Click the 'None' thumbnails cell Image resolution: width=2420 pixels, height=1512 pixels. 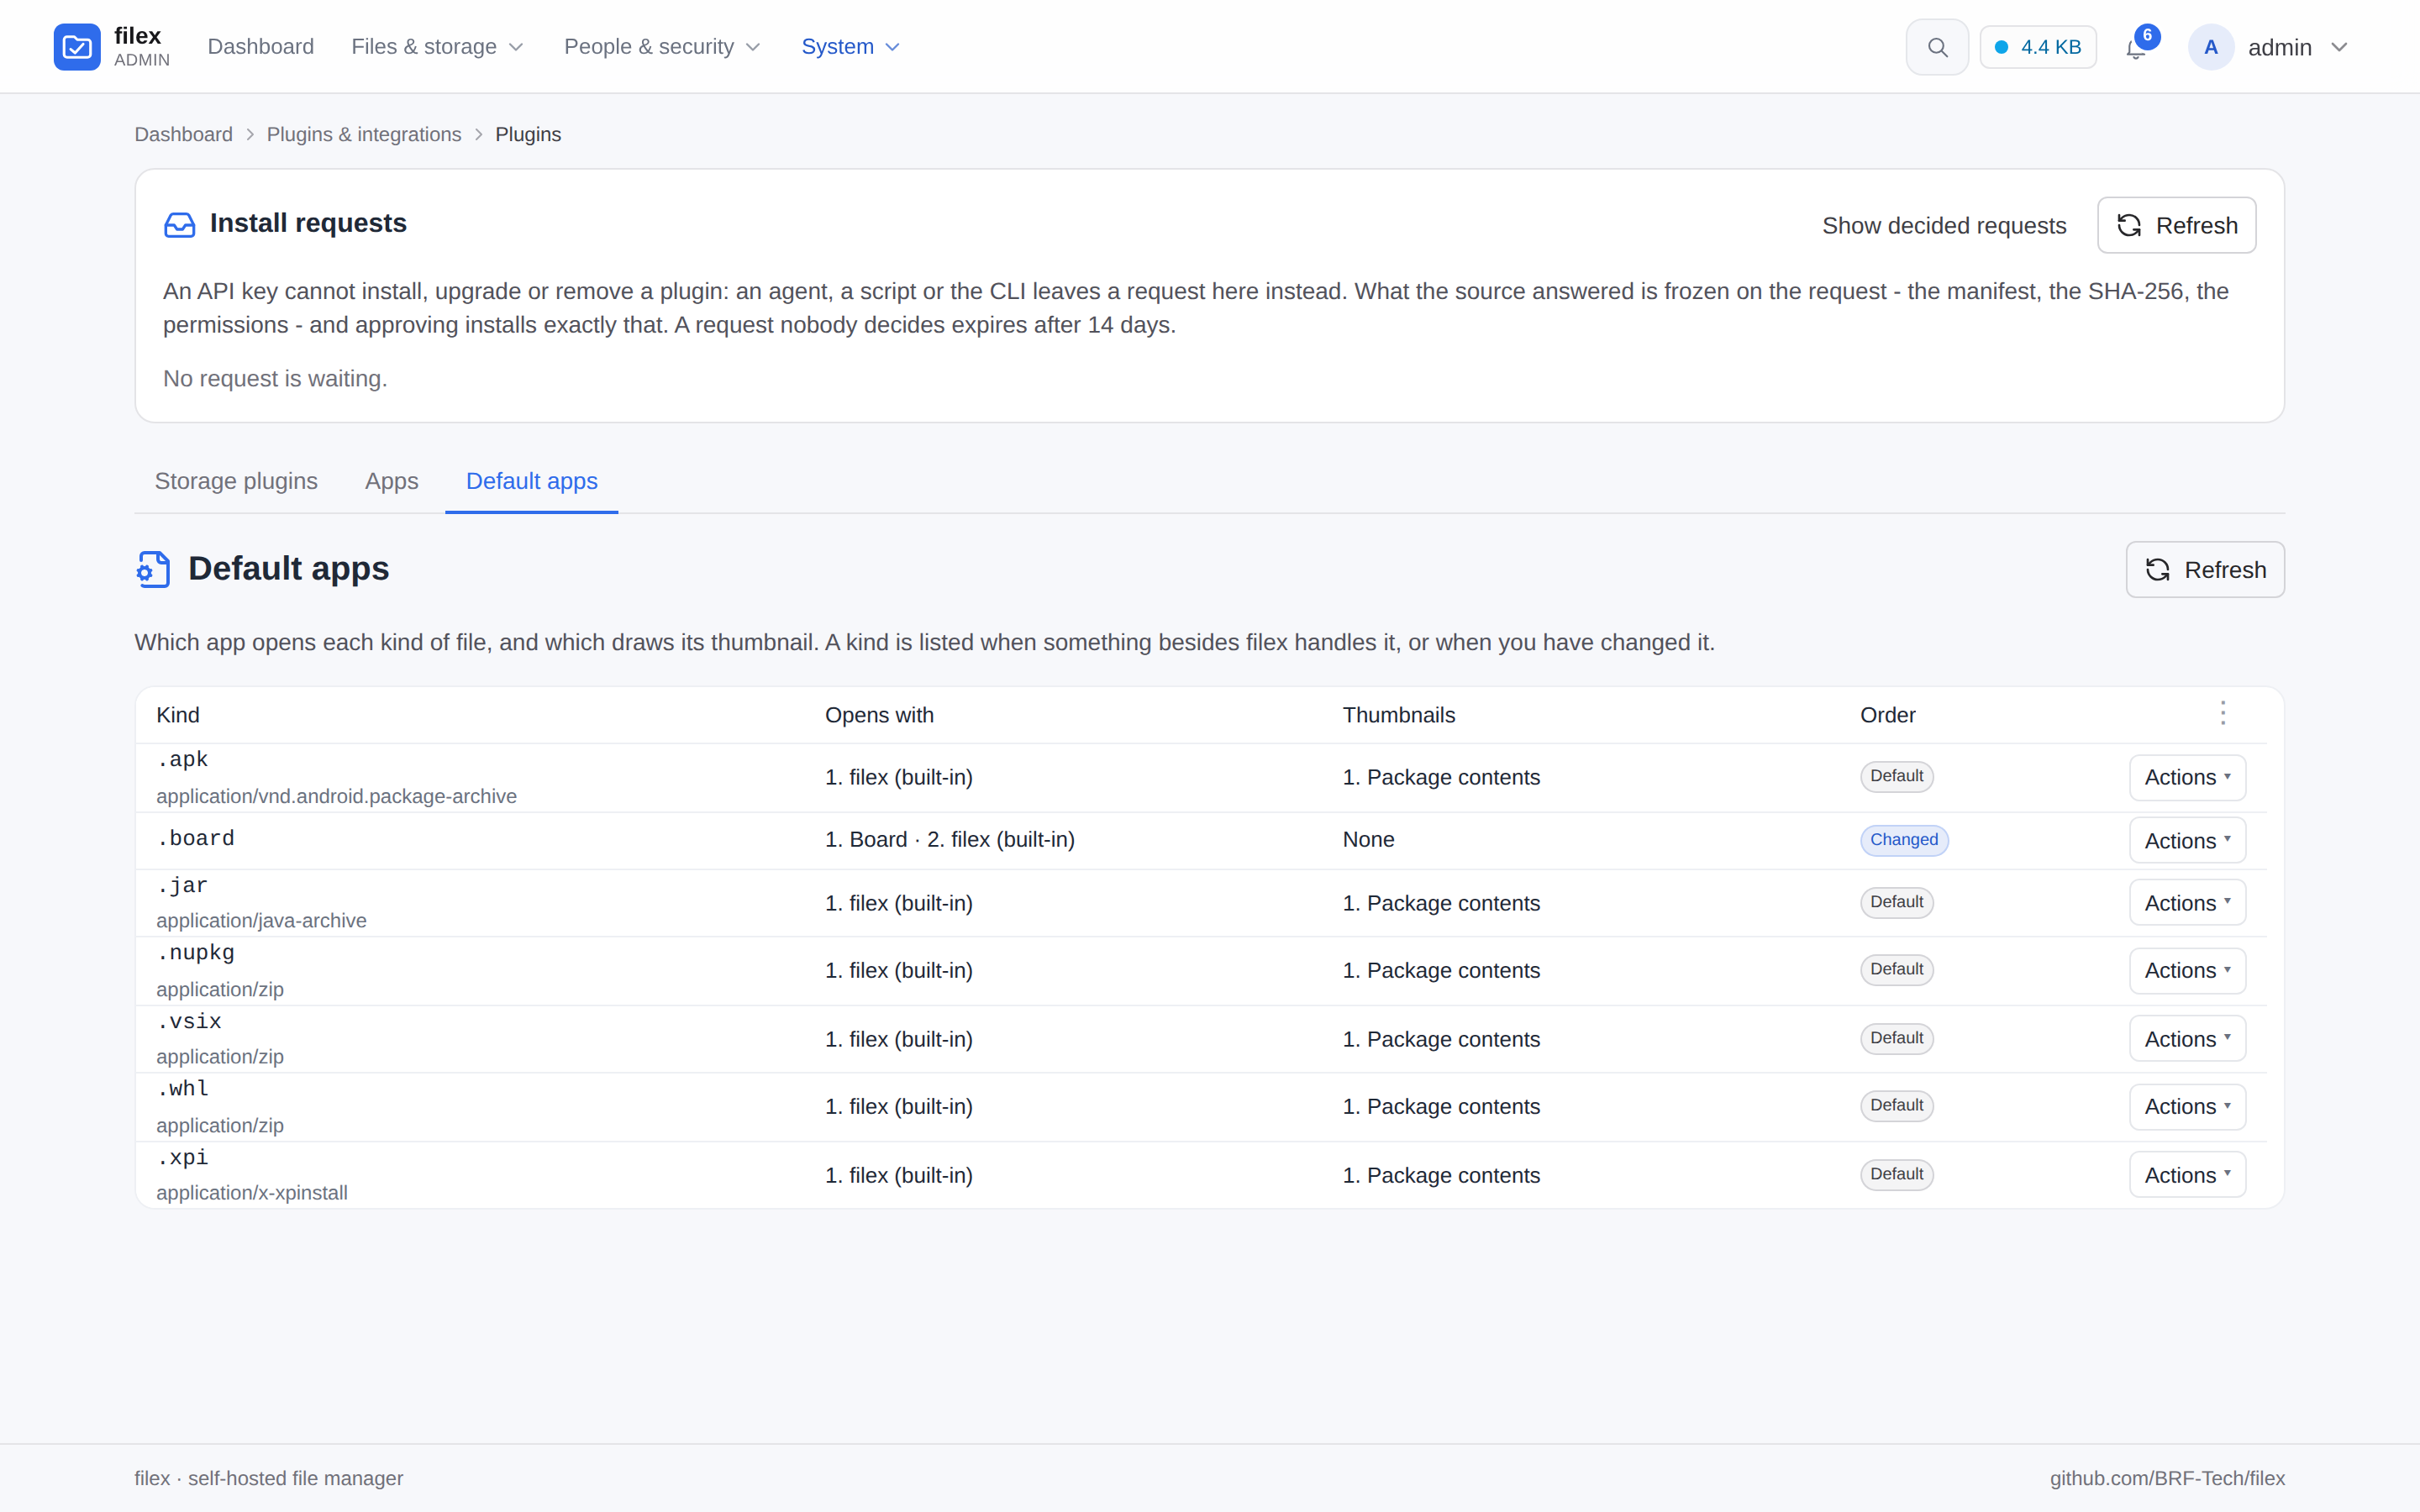pos(1368,840)
